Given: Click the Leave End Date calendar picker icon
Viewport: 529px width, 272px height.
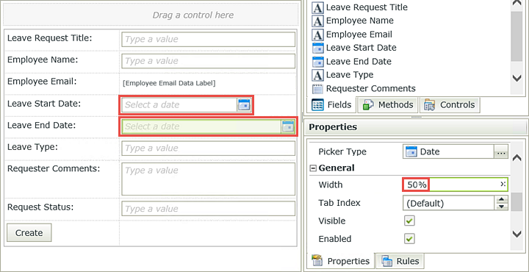Looking at the screenshot, I should point(288,126).
